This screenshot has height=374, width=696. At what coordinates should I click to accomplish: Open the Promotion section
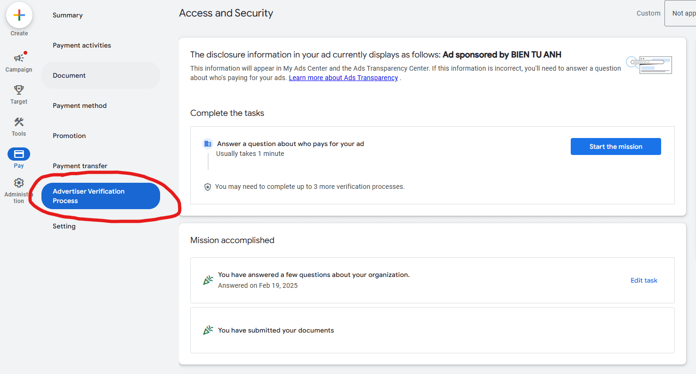tap(69, 136)
